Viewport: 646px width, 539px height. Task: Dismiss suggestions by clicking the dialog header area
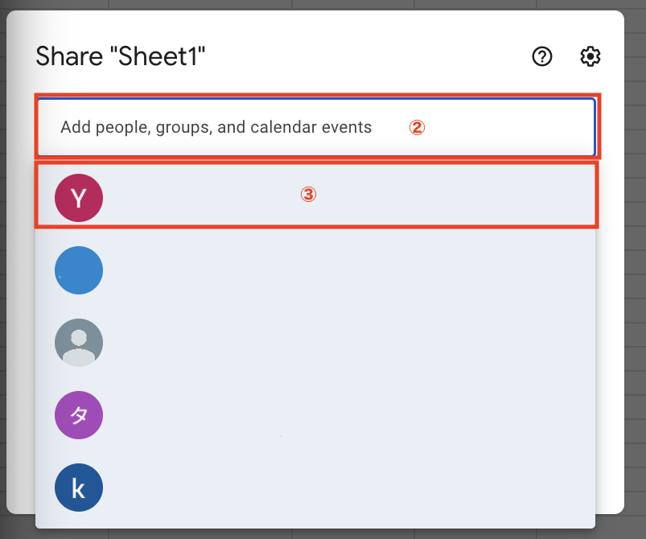pyautogui.click(x=322, y=56)
